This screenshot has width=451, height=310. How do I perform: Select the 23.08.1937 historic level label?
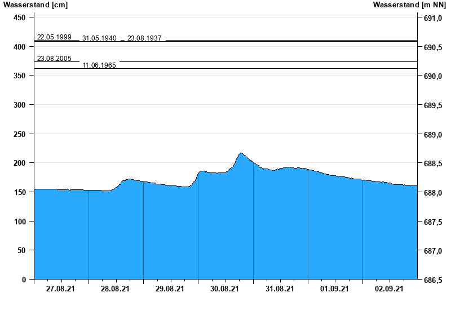coord(144,38)
